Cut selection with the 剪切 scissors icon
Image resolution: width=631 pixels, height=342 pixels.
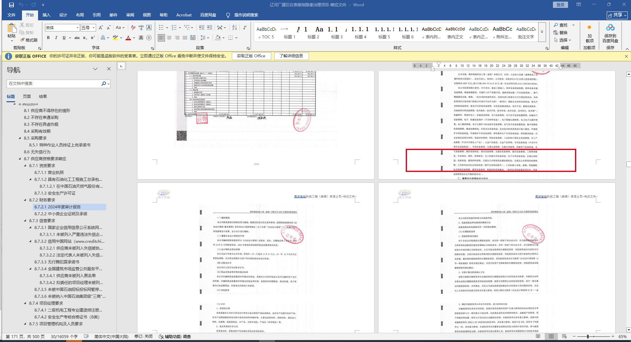click(x=27, y=25)
